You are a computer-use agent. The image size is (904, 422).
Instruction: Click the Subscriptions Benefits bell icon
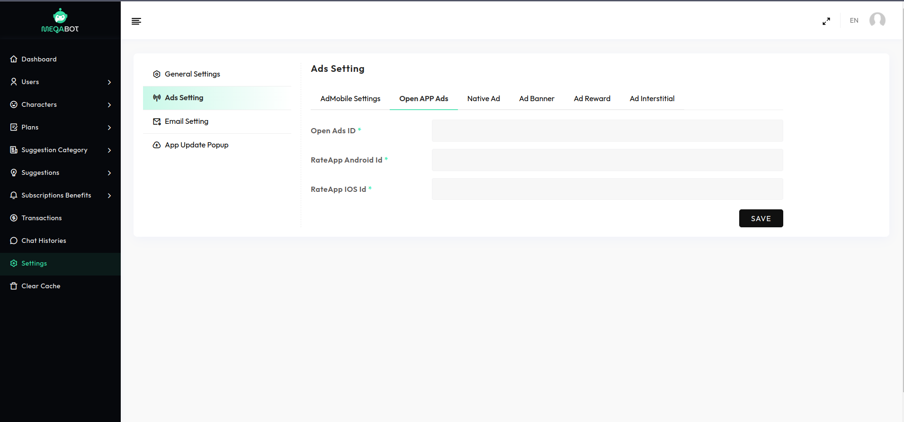(x=14, y=195)
